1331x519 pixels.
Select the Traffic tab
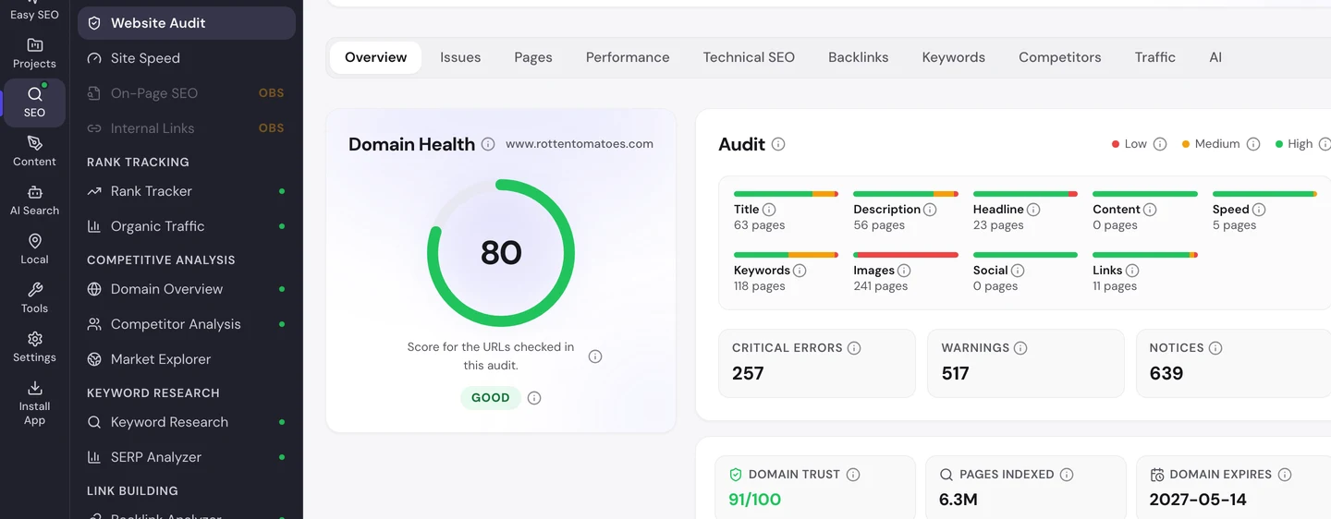pyautogui.click(x=1155, y=57)
